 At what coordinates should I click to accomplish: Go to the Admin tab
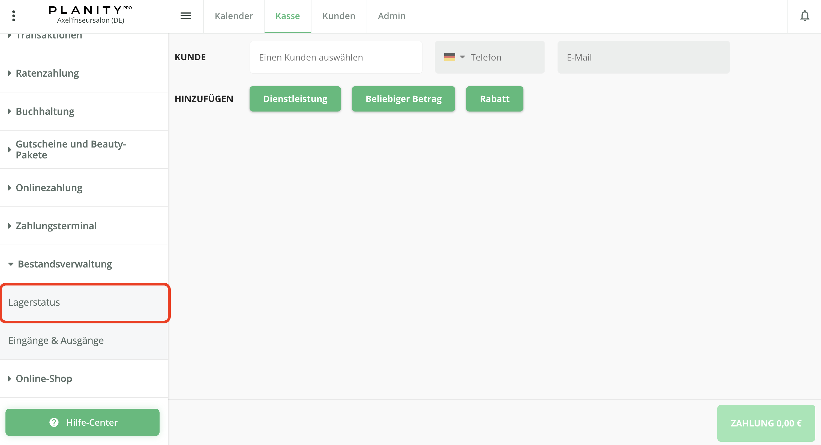(392, 16)
